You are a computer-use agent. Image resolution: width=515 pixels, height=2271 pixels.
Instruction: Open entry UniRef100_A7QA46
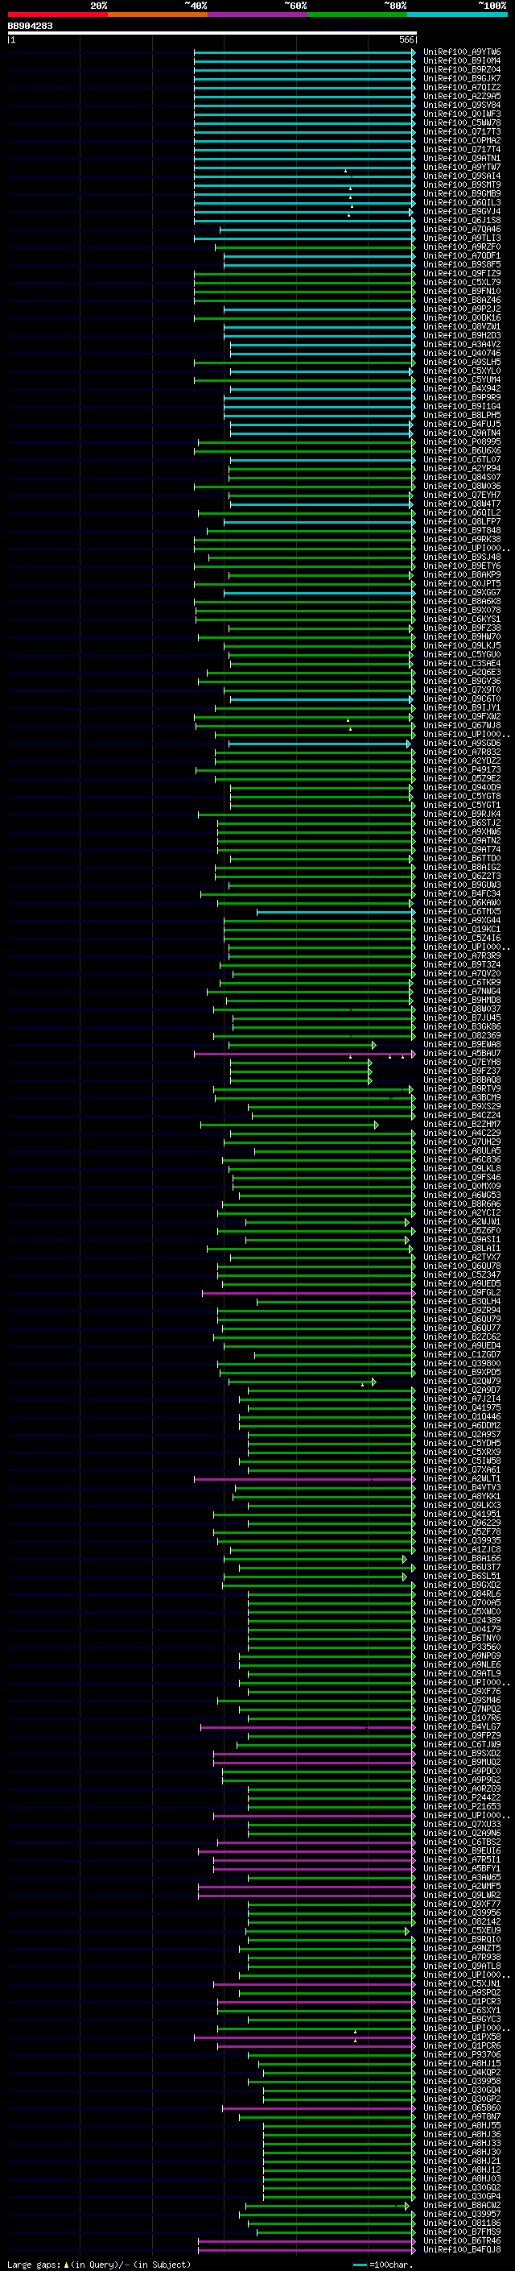462,230
